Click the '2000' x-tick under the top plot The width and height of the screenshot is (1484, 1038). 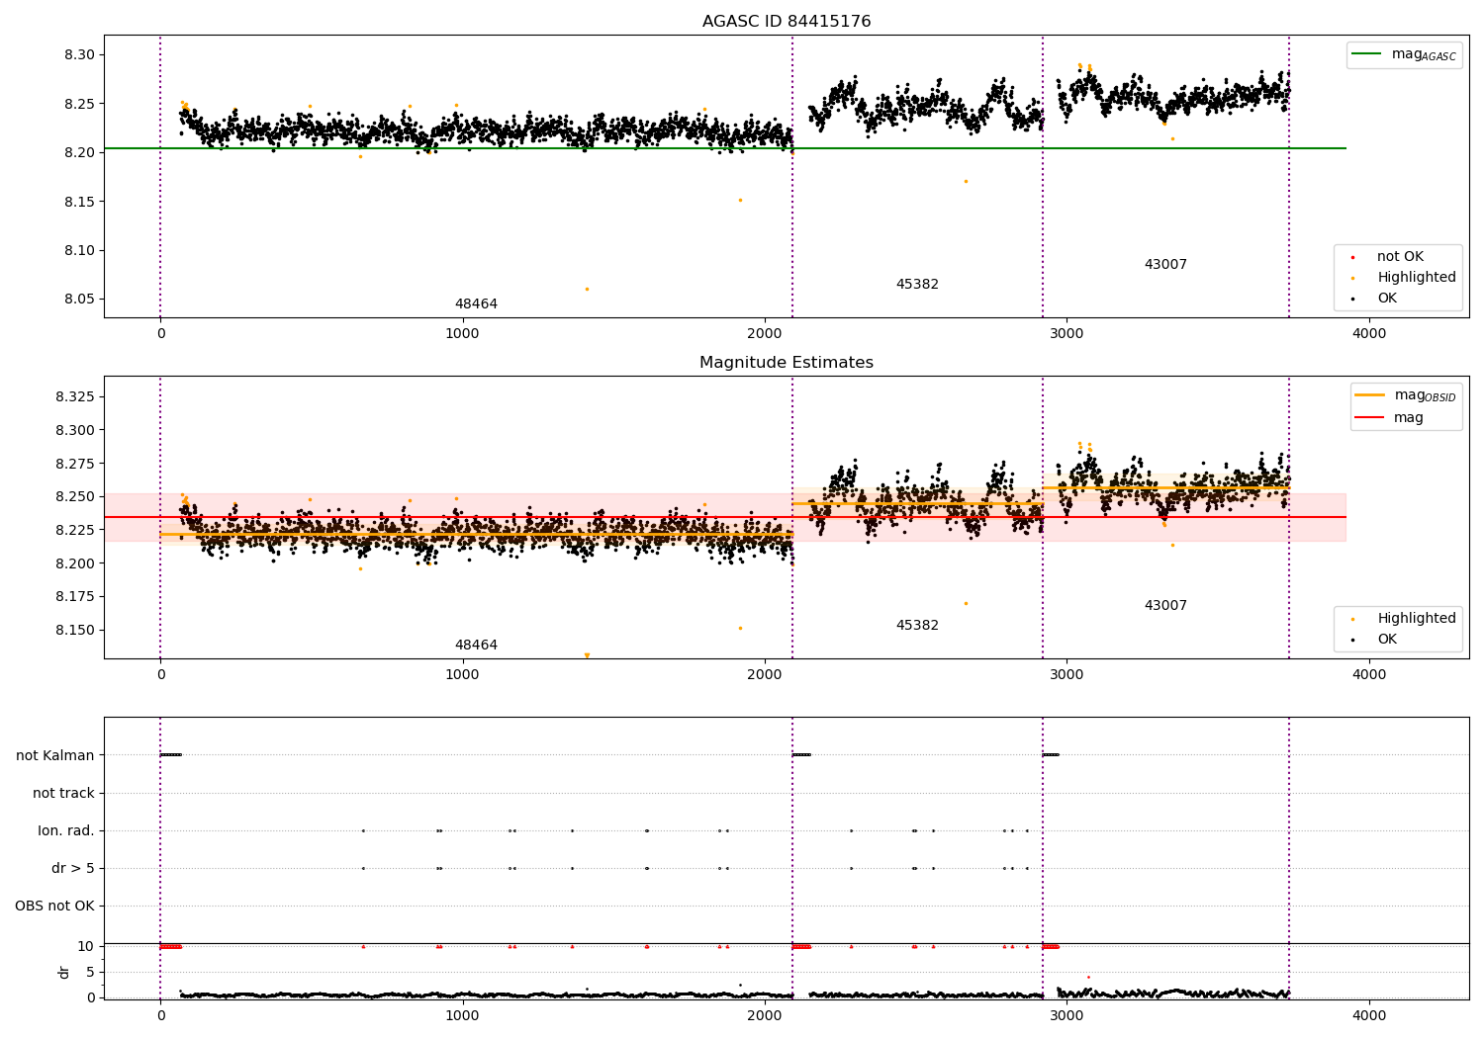[765, 334]
